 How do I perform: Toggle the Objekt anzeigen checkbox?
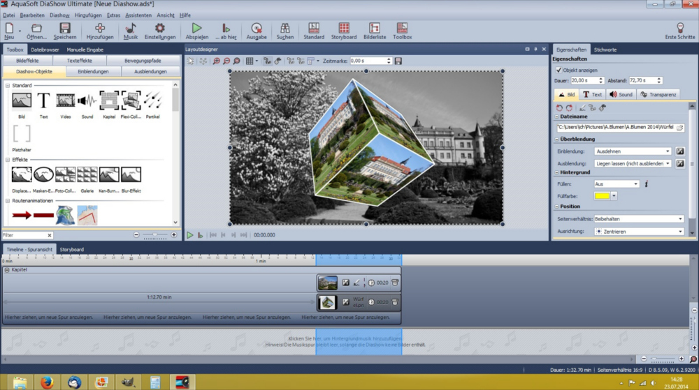click(558, 70)
